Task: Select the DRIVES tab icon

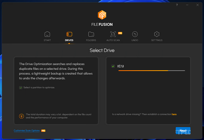Action: [x=69, y=34]
